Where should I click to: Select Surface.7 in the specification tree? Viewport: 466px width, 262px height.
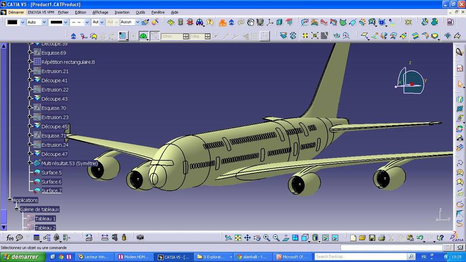pyautogui.click(x=51, y=191)
